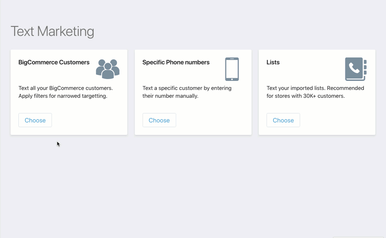Click the partially visible widget at bottom right
This screenshot has width=386, height=238.
[x=358, y=237]
